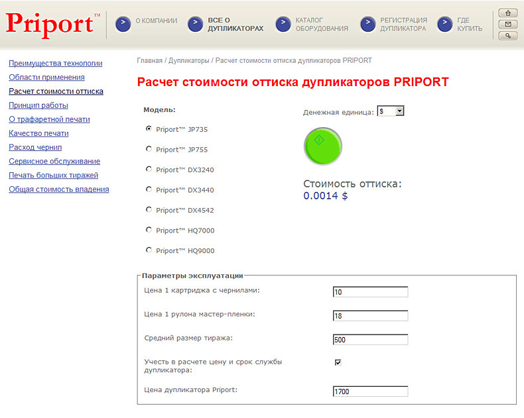Viewport: 524px width, 418px height.
Task: Click the blue arrow beside РЕГИСТРАЦИЯ ДУПЛИКАТОРА
Action: [368, 24]
